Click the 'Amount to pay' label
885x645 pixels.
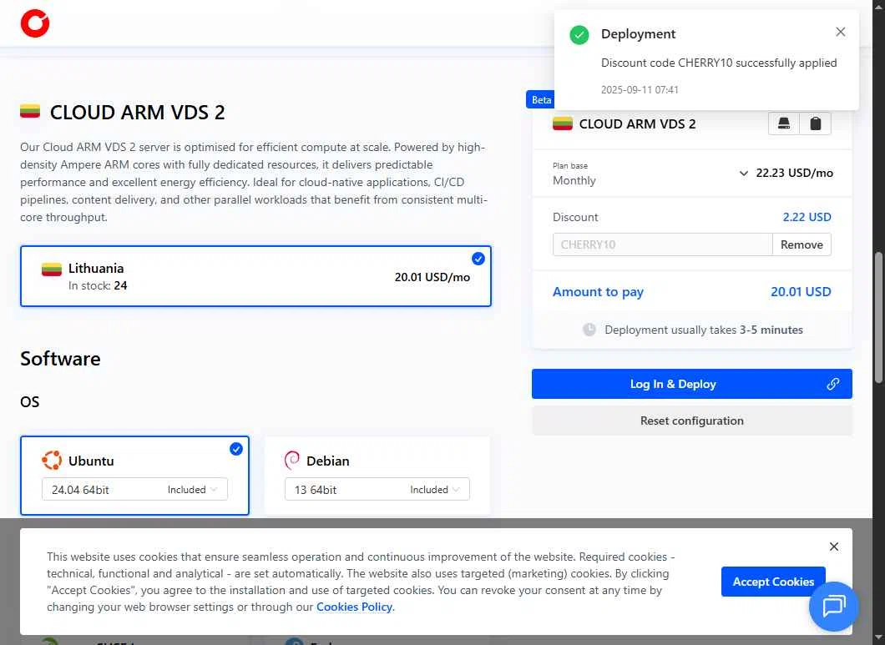598,292
